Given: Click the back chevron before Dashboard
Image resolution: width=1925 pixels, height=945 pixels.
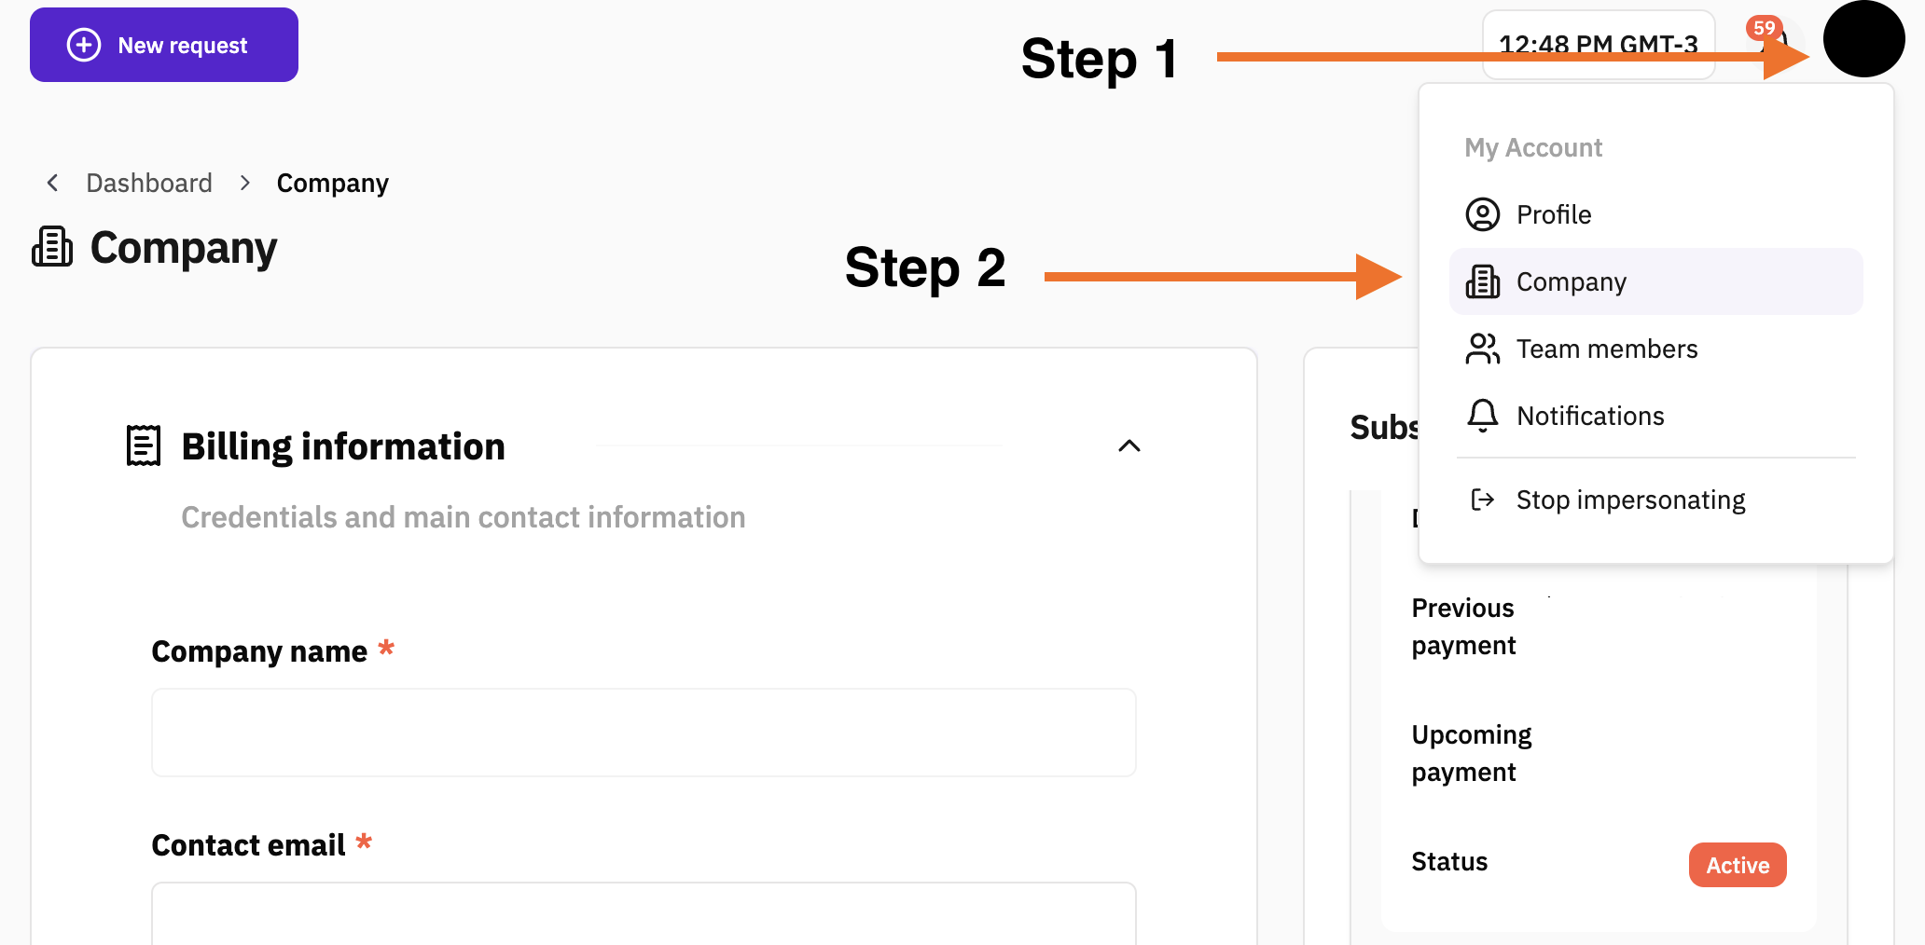Looking at the screenshot, I should (53, 183).
